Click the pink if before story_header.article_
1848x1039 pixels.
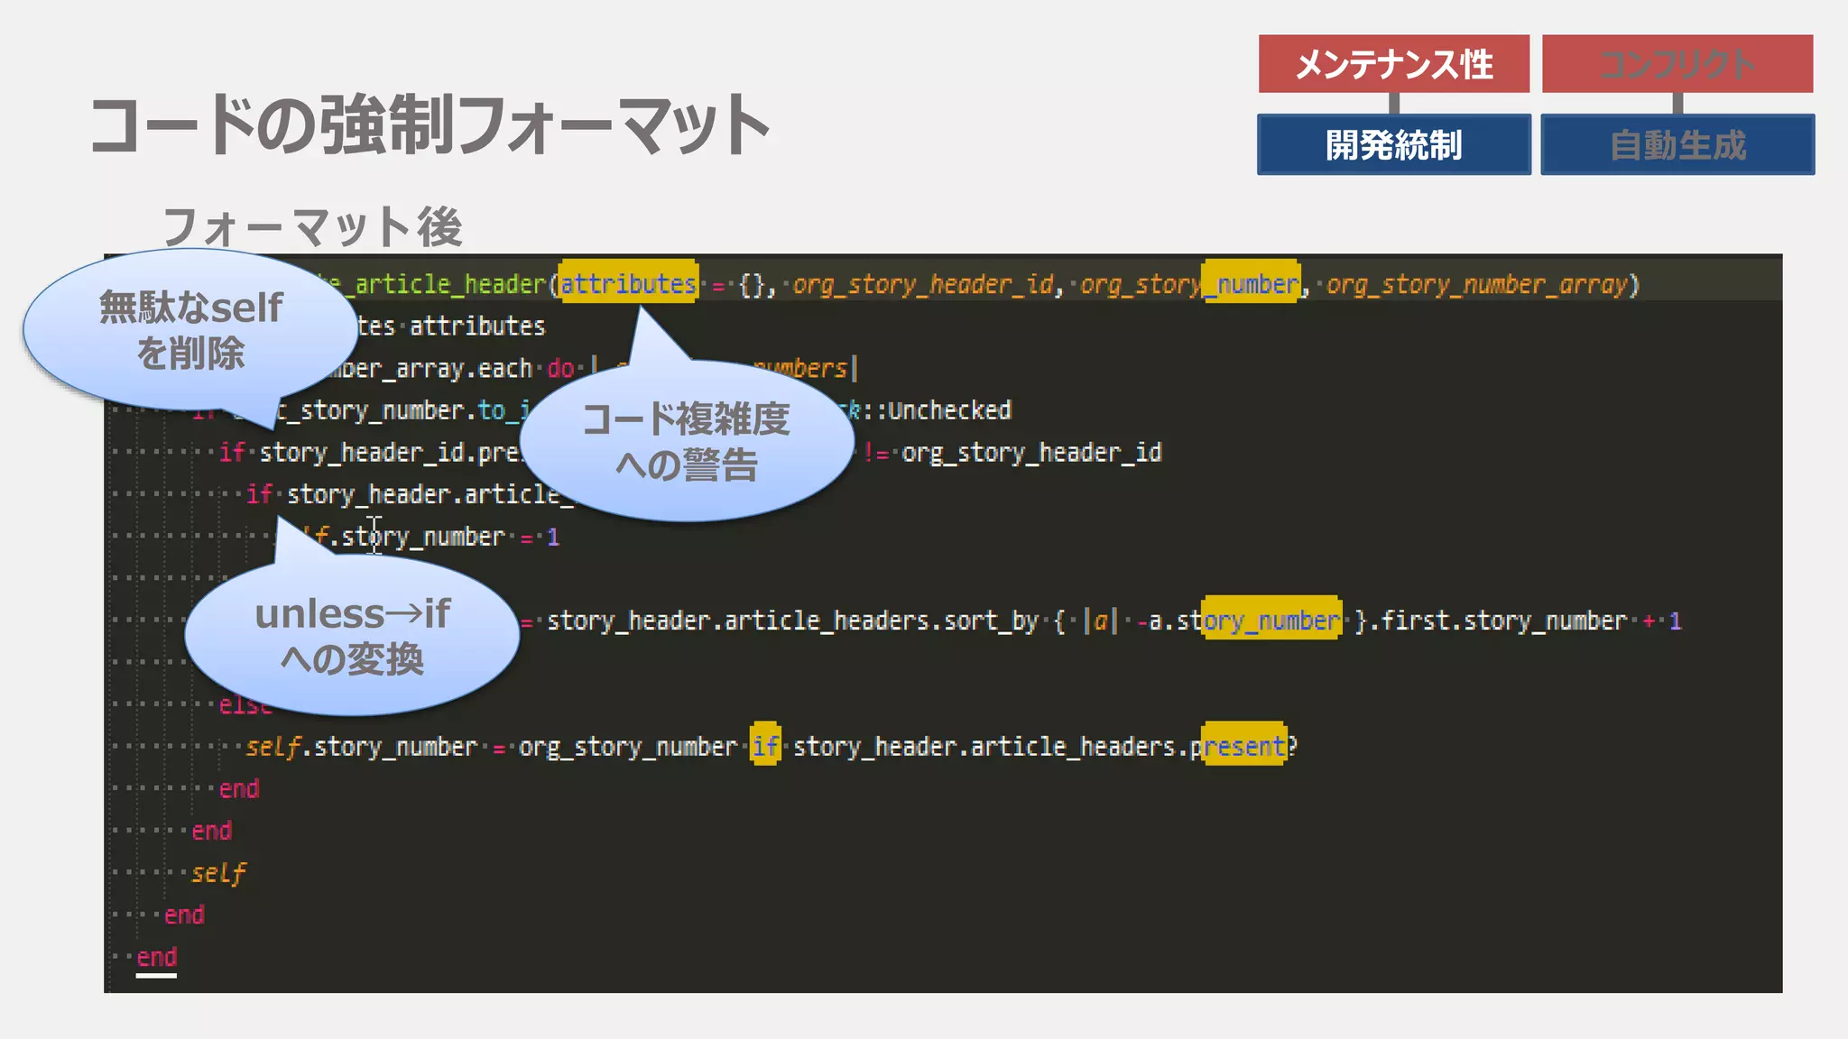point(259,494)
